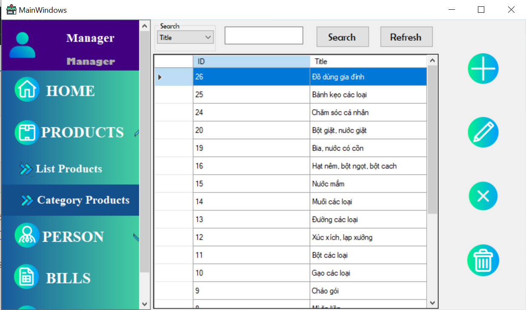This screenshot has width=526, height=310.
Task: Click the Refresh button
Action: 406,37
